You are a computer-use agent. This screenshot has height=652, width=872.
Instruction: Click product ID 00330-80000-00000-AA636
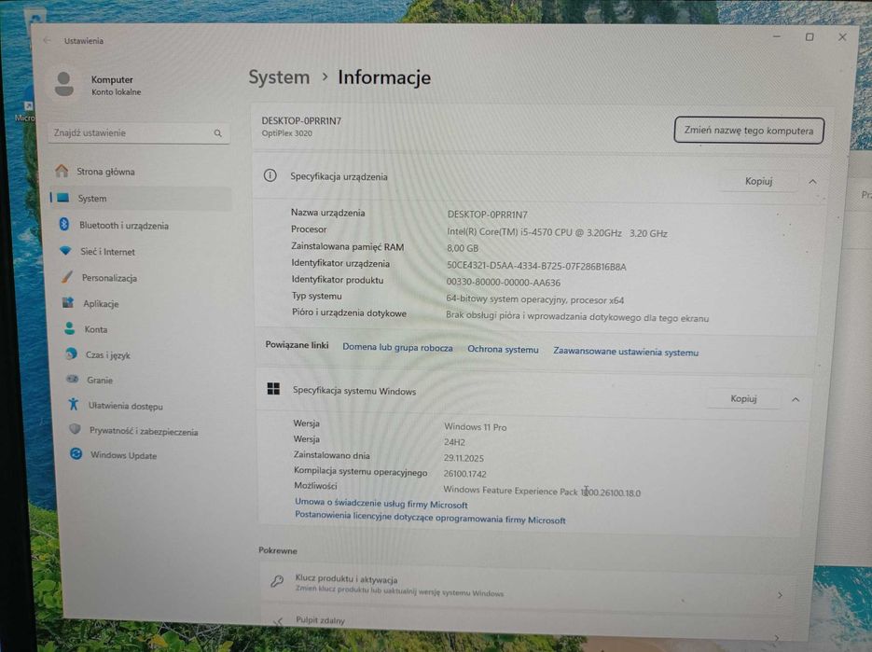pos(504,283)
